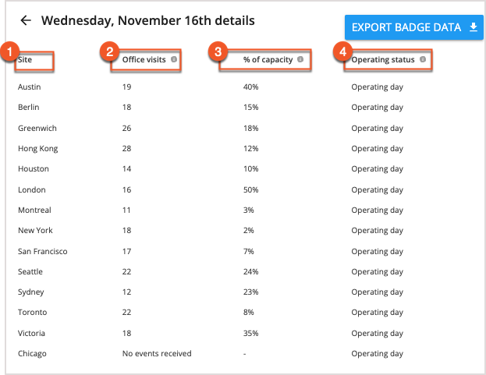Click the orange badge numbered 1
The width and height of the screenshot is (486, 375).
pyautogui.click(x=9, y=53)
